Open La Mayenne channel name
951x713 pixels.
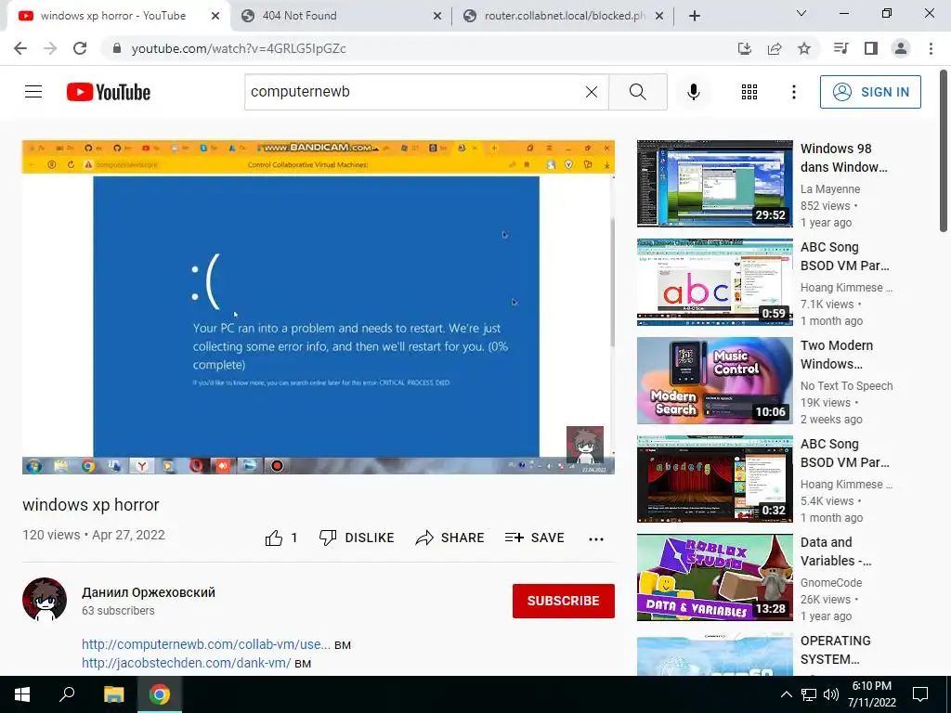(830, 189)
